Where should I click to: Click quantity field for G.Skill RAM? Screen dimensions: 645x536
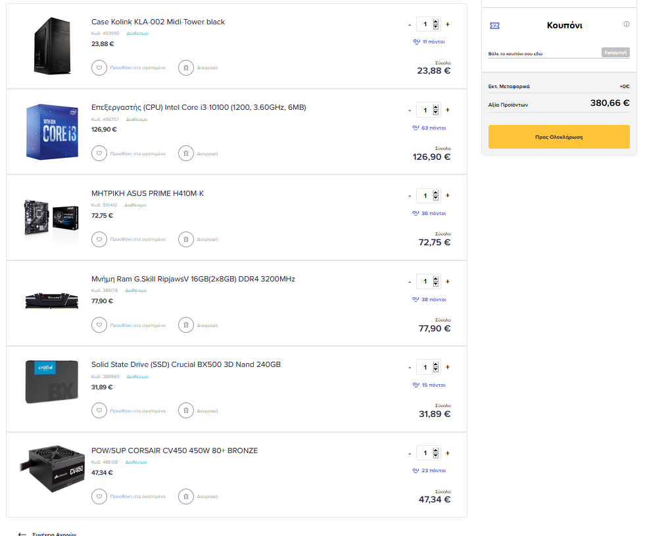click(428, 281)
